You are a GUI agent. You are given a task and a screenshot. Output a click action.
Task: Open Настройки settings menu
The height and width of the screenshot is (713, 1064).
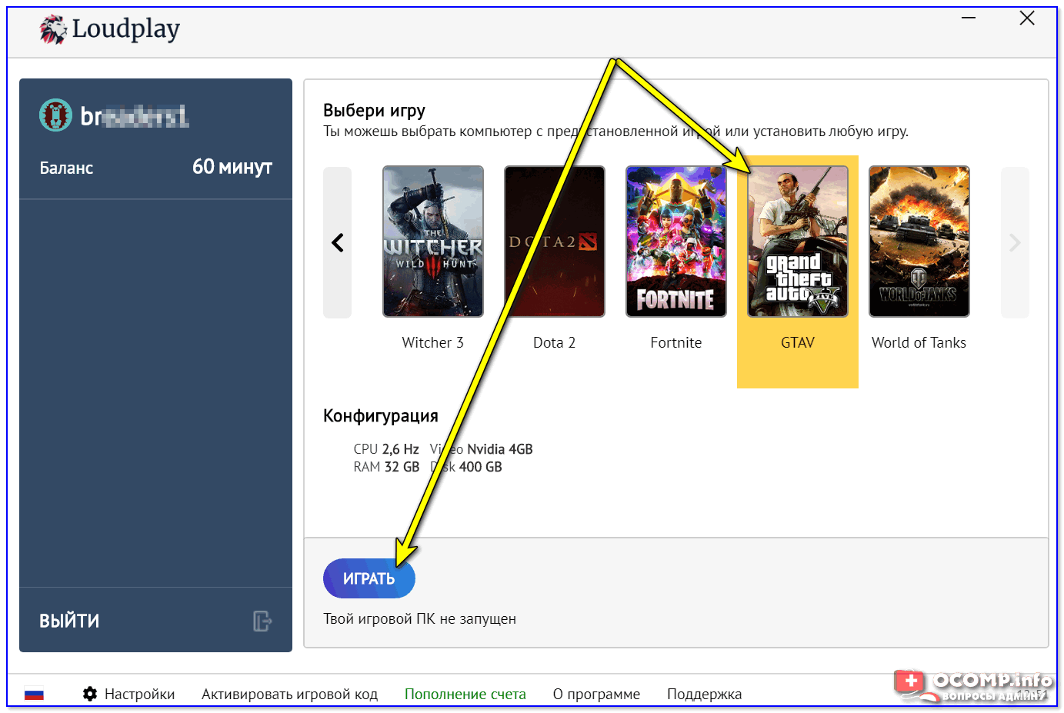pyautogui.click(x=139, y=694)
